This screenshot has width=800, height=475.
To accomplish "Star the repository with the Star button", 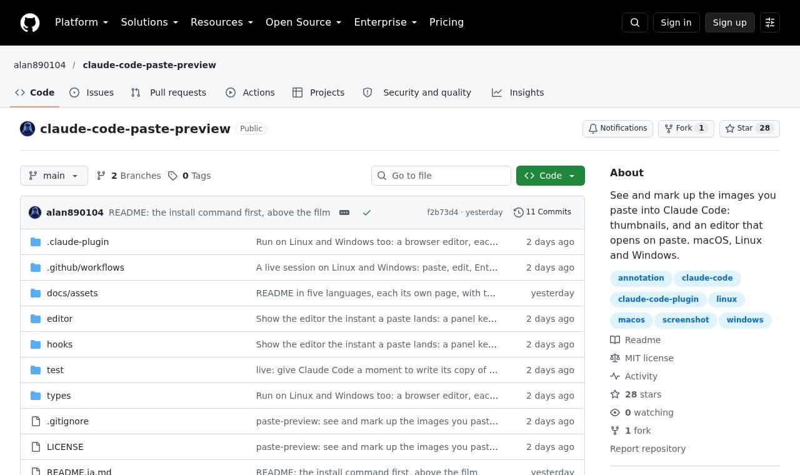I will (749, 128).
